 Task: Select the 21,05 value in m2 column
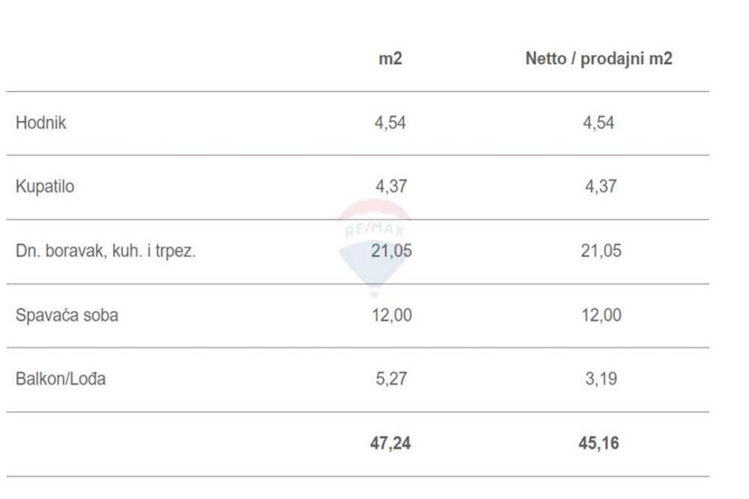(x=392, y=251)
